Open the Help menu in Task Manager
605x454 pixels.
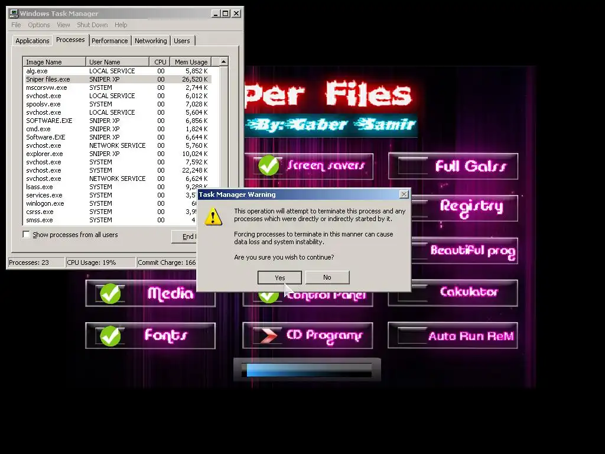point(121,25)
